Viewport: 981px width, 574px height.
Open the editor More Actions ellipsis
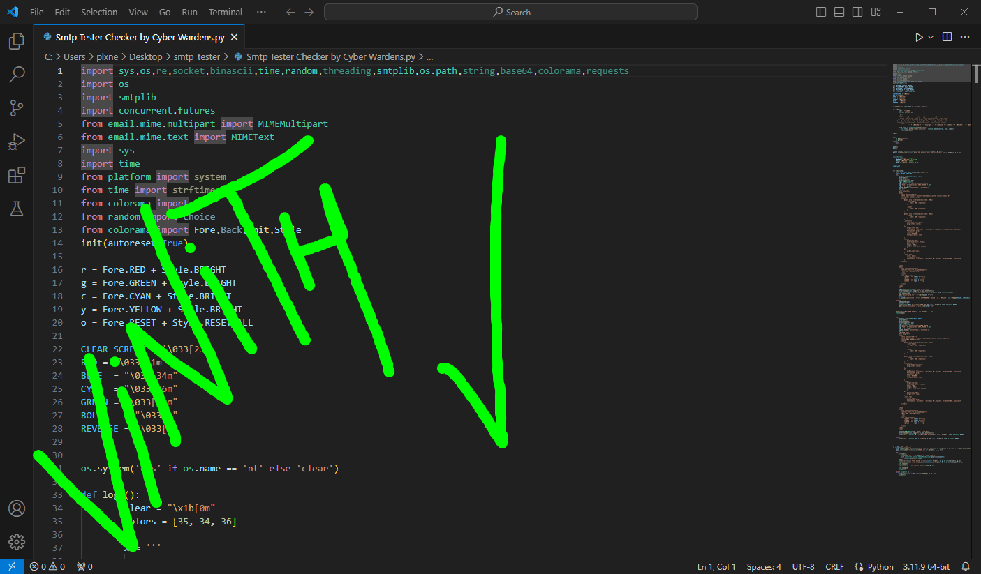click(x=966, y=37)
